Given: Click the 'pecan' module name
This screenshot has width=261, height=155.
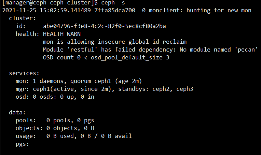Looking at the screenshot, I should (x=246, y=50).
